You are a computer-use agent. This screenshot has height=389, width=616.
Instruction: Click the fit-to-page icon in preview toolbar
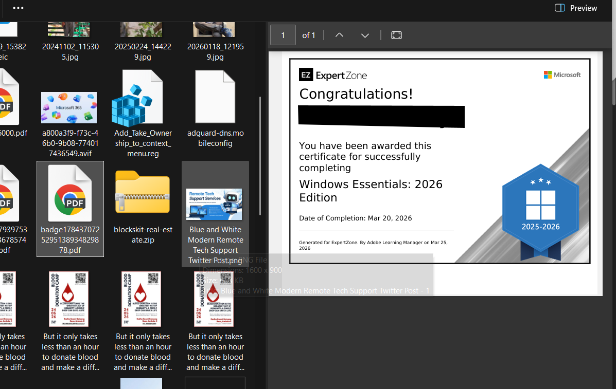(x=396, y=35)
